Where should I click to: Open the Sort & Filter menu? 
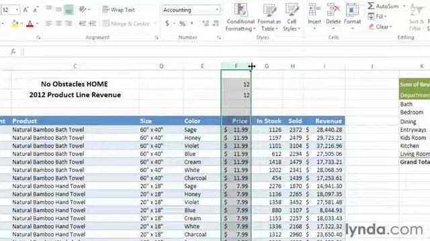coord(417,17)
